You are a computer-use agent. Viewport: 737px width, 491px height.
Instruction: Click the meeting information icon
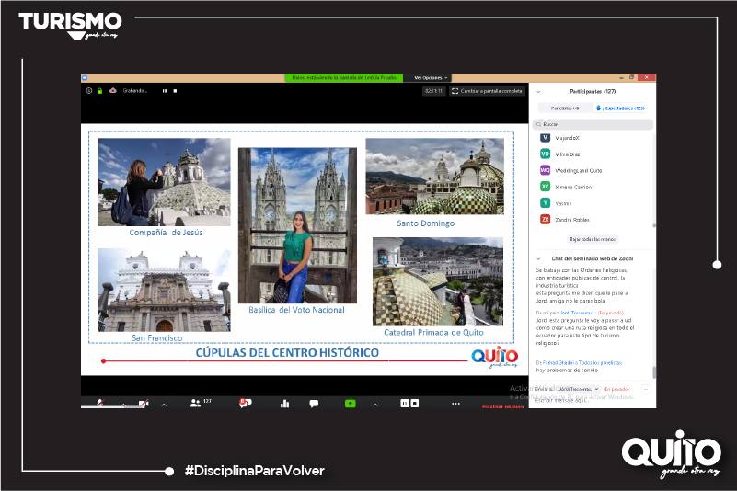(x=88, y=90)
